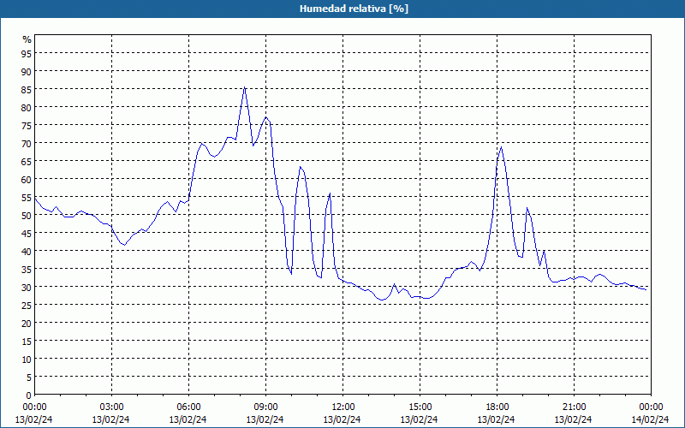The image size is (685, 428).
Task: Click the 18:00 time label on X axis
Action: click(x=497, y=407)
